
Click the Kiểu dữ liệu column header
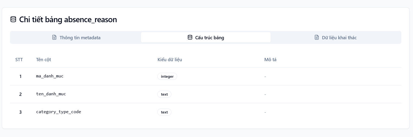click(x=170, y=60)
